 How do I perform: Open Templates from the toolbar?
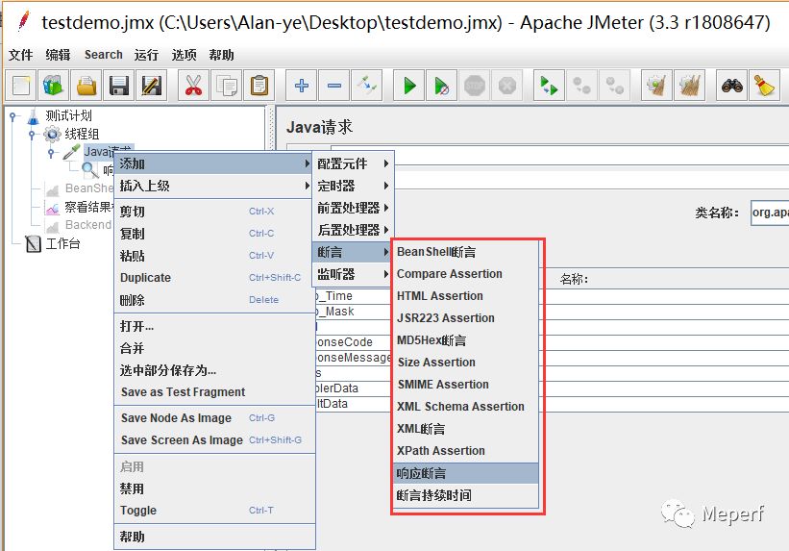54,86
